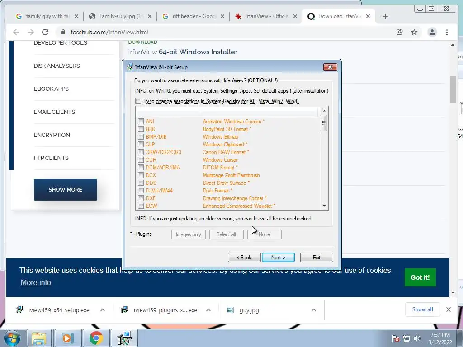Click in the fosshub.com address bar

pyautogui.click(x=224, y=32)
